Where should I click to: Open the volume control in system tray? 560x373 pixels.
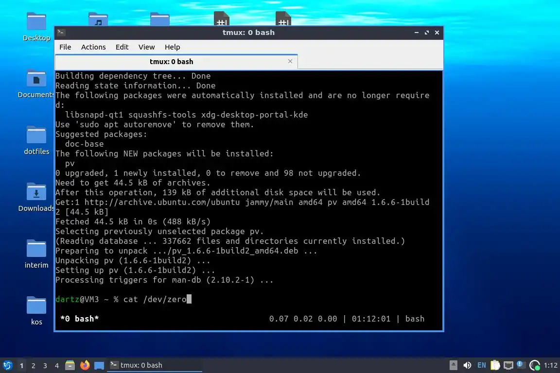[467, 365]
